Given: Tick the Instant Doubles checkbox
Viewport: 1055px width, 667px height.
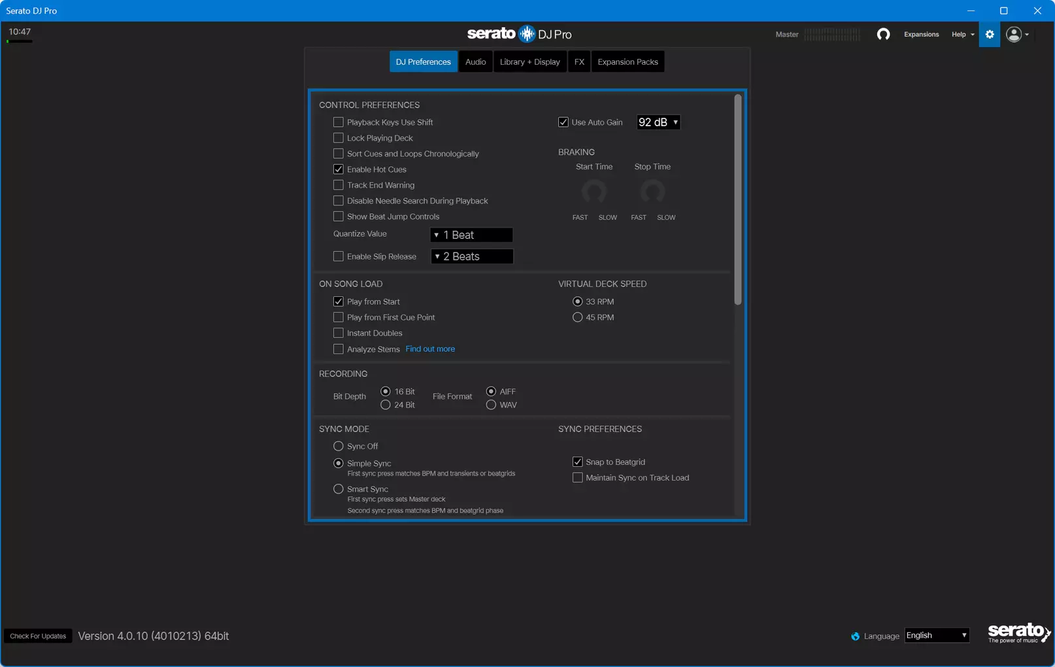Looking at the screenshot, I should [338, 333].
